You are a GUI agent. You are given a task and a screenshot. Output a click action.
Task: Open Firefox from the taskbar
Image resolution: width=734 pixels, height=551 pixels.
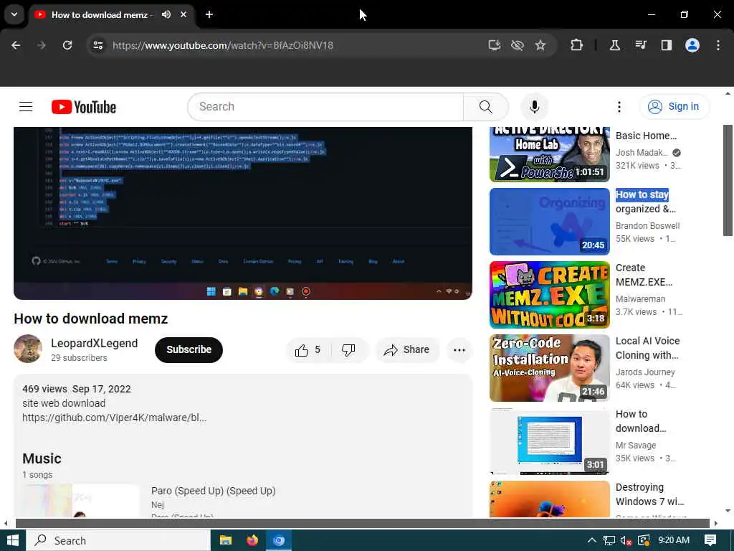coord(252,540)
